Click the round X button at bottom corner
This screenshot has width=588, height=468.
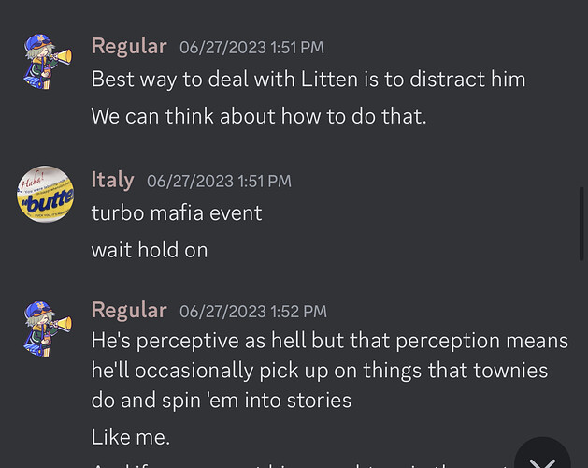[x=542, y=457]
